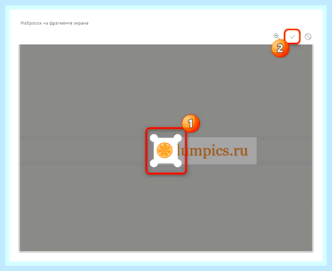Select the bottom-left crop handle
Image resolution: width=332 pixels, height=271 pixels.
154,163
